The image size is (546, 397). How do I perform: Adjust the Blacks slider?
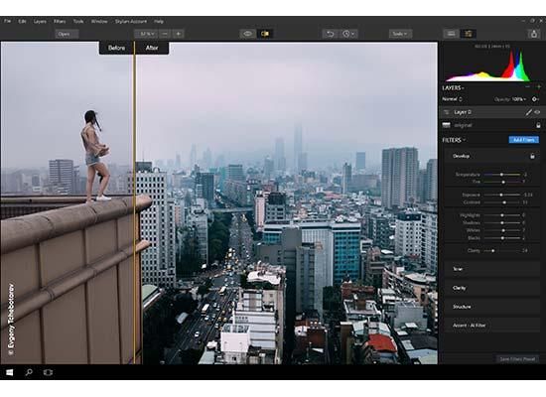pyautogui.click(x=501, y=238)
